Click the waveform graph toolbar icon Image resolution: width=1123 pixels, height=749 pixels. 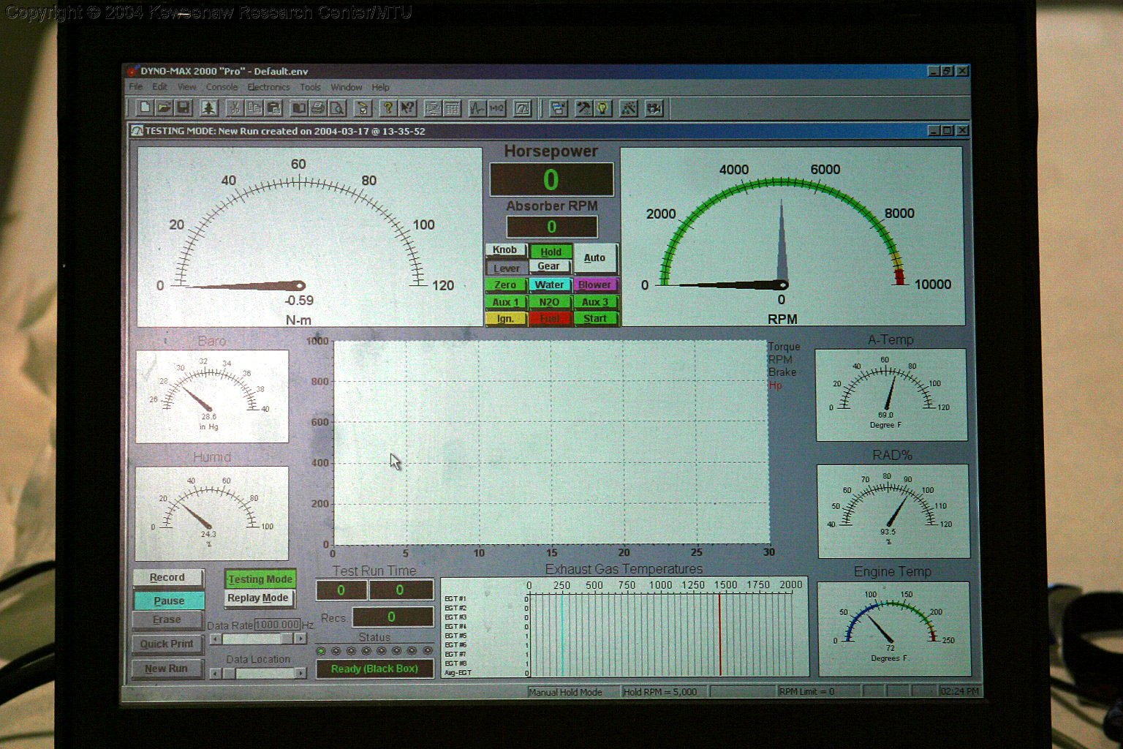pos(477,108)
